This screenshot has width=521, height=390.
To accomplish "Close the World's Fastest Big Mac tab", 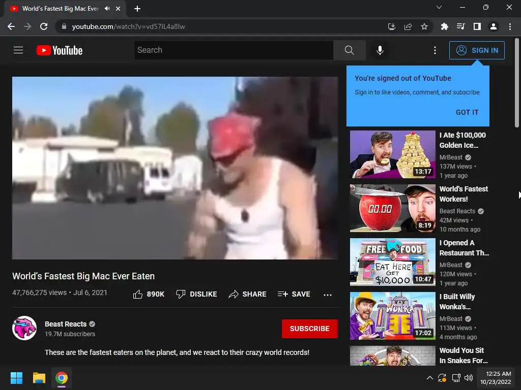I will 118,9.
